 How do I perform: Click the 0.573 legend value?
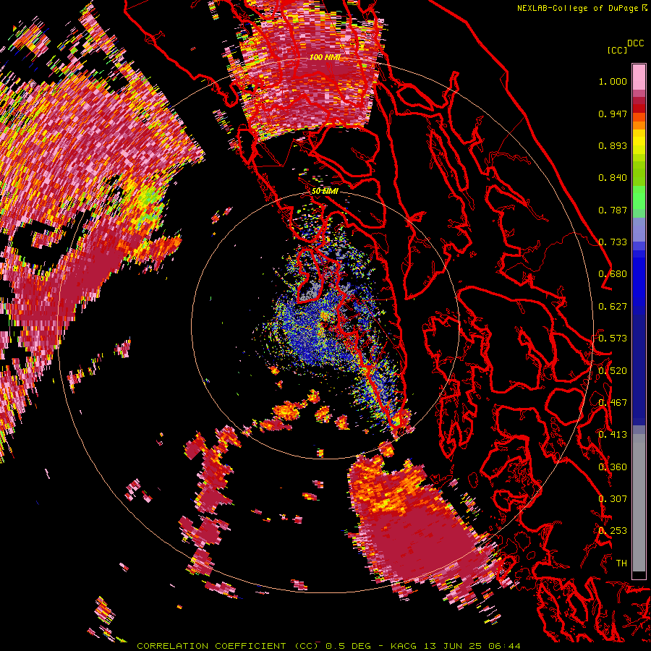coord(613,339)
